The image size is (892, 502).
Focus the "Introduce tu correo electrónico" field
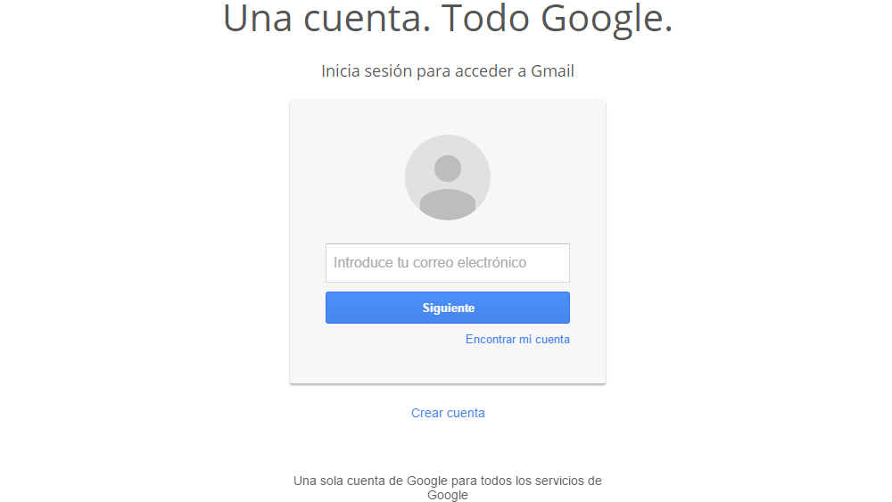pos(447,263)
